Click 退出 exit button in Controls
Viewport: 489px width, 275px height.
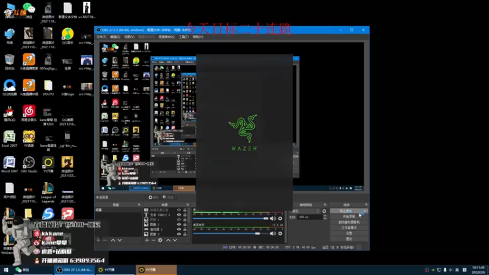tap(349, 239)
